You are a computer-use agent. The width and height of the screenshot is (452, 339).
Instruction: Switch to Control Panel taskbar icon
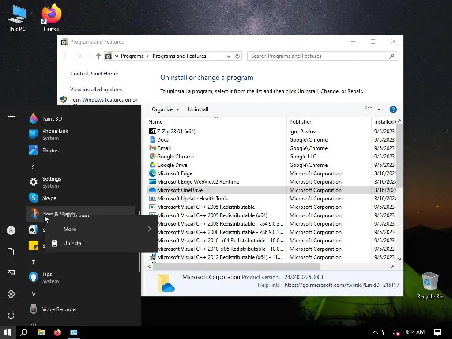[74, 332]
